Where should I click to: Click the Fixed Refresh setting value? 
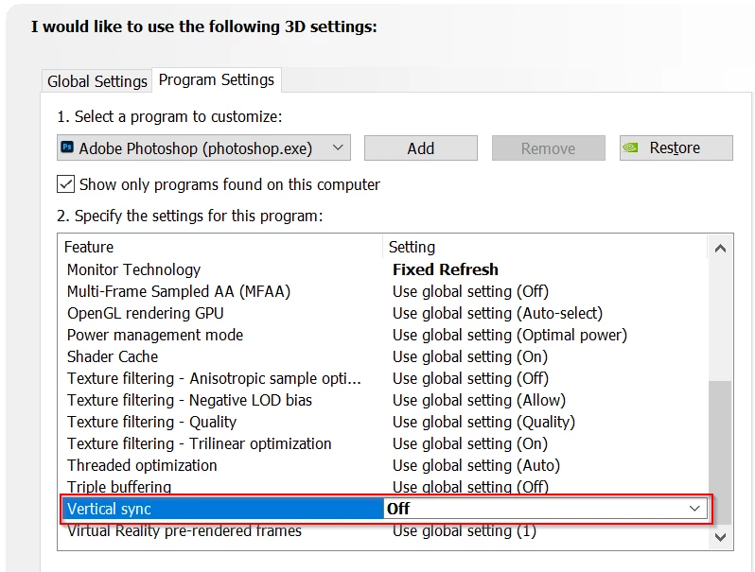446,269
